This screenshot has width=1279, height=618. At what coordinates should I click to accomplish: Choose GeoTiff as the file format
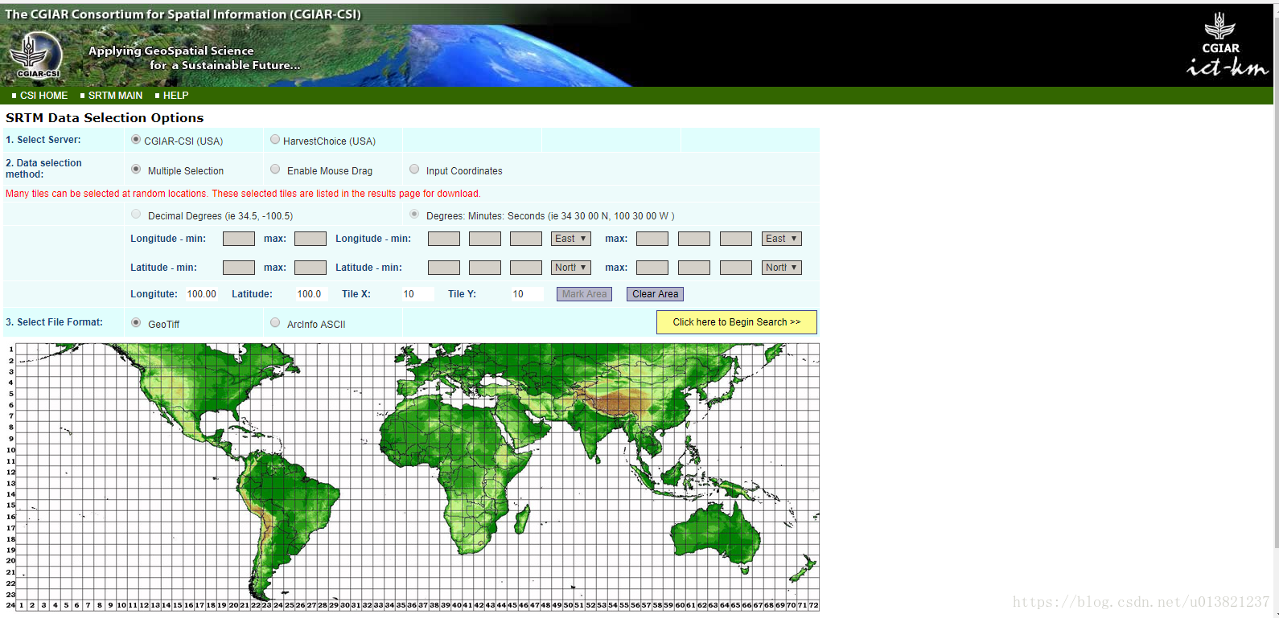click(x=136, y=323)
